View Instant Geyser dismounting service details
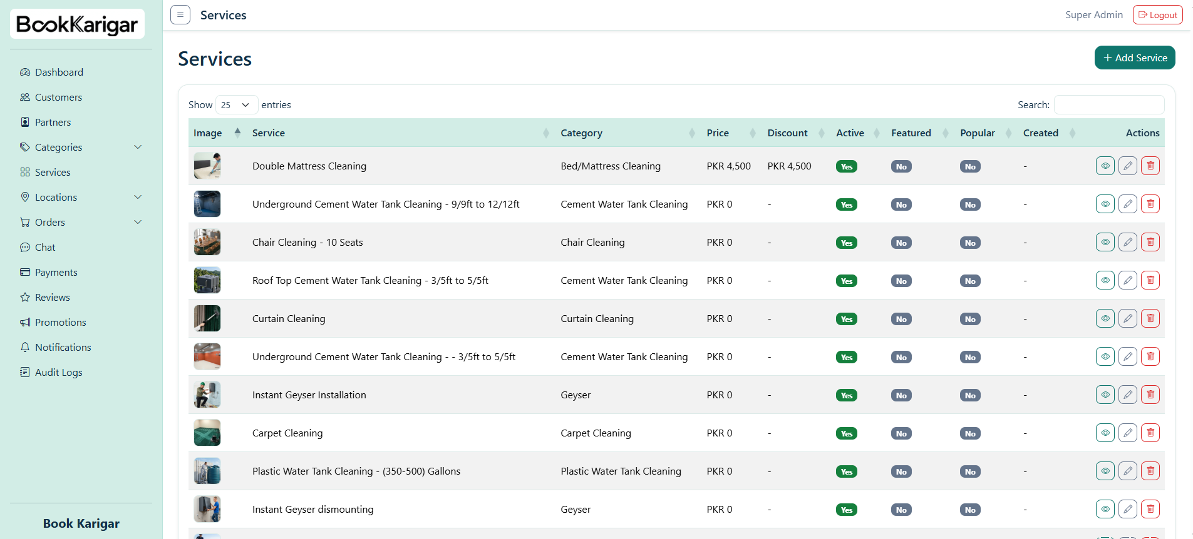 pyautogui.click(x=1105, y=509)
